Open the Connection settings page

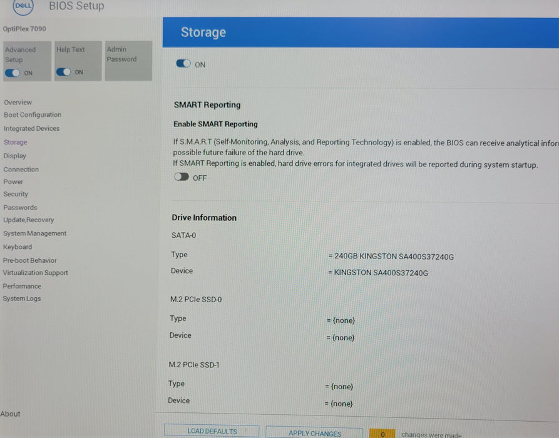pos(21,170)
